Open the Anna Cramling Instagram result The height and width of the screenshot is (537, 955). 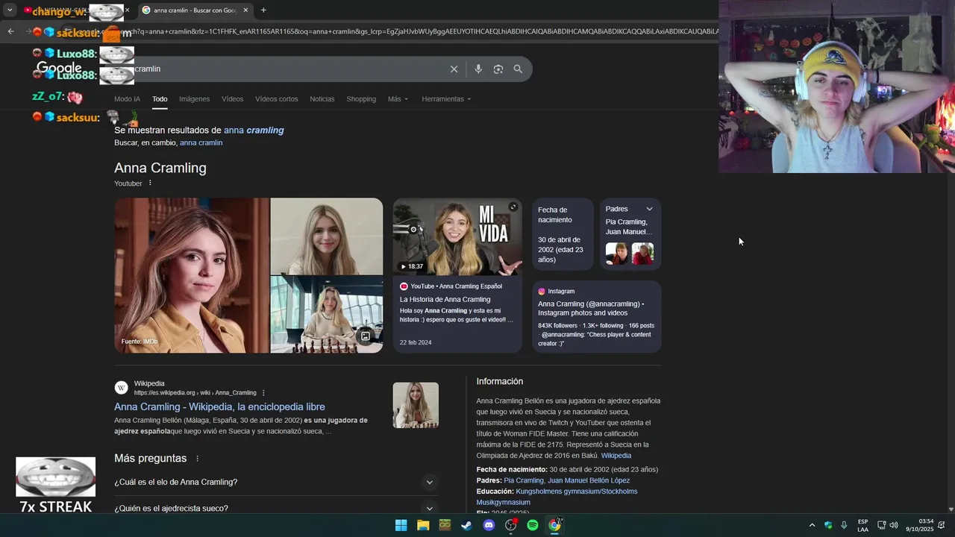(x=596, y=316)
